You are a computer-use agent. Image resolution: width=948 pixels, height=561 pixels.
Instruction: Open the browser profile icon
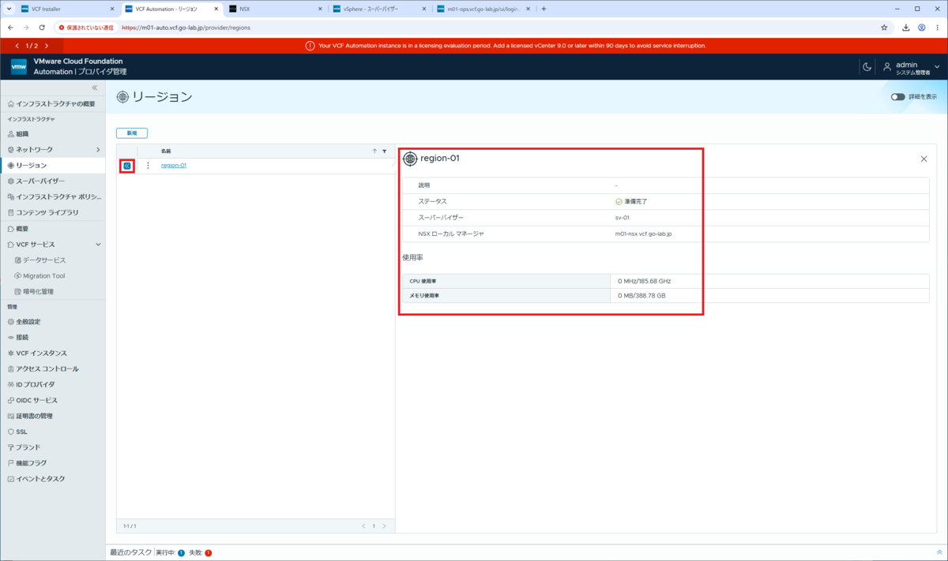tap(922, 27)
